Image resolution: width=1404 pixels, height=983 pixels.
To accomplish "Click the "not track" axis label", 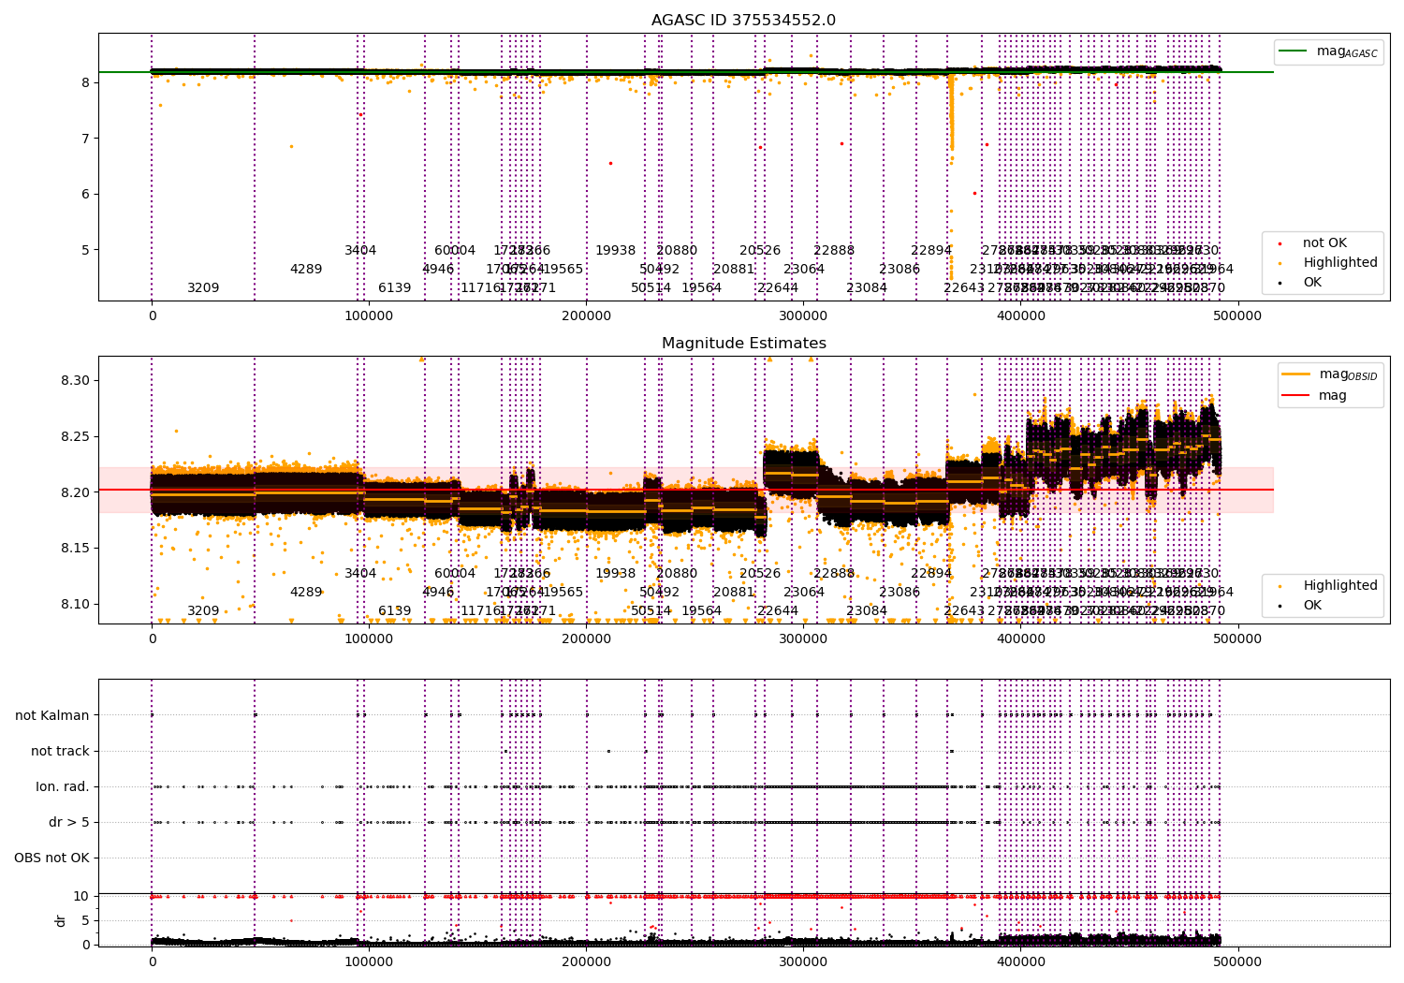I will (60, 751).
